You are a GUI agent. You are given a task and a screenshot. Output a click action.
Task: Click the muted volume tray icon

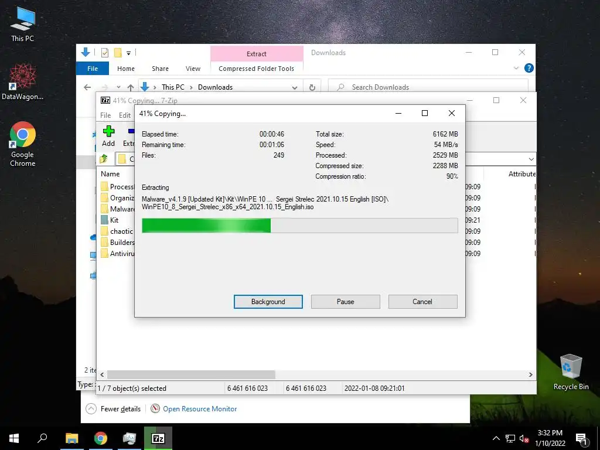[524, 438]
